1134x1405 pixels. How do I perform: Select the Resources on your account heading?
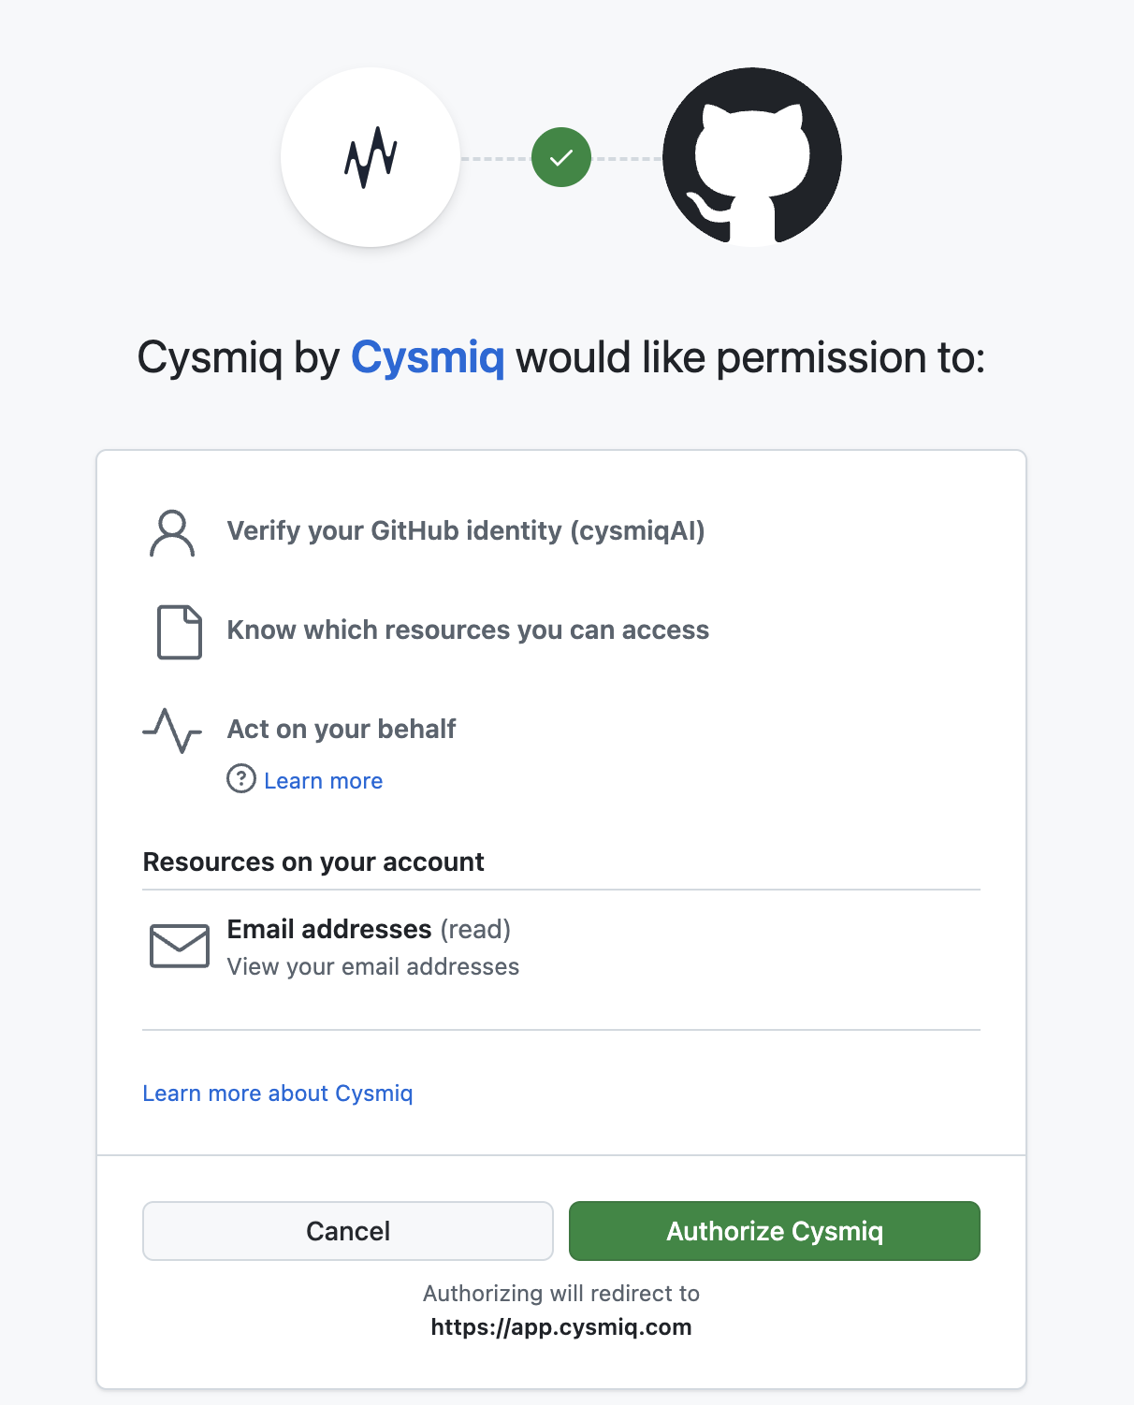(x=313, y=862)
